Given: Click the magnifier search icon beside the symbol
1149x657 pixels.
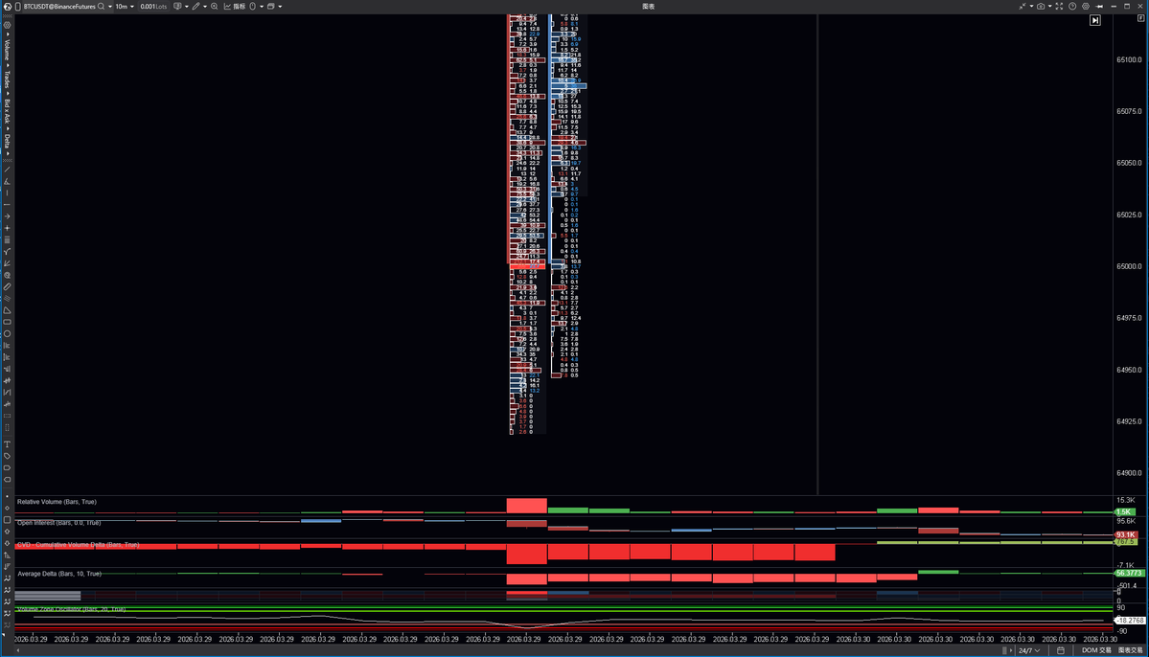Looking at the screenshot, I should [x=102, y=7].
